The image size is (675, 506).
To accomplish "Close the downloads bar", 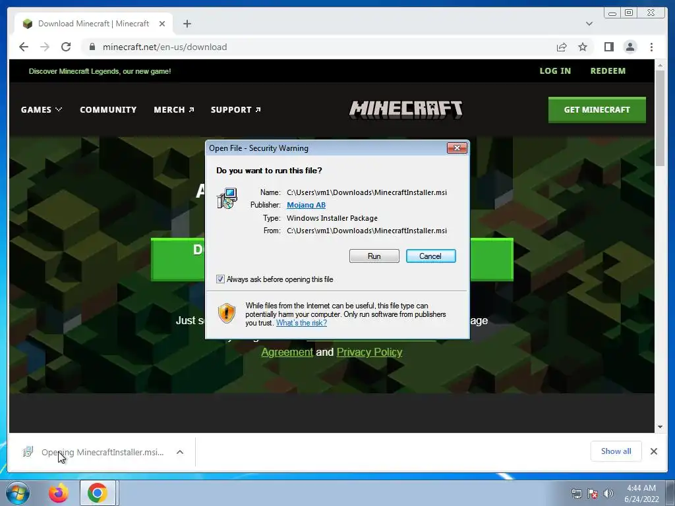I will (x=653, y=451).
